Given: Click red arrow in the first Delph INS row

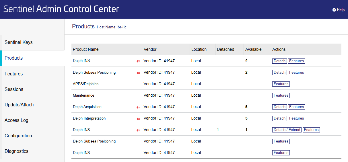Looking at the screenshot, I should point(138,61).
